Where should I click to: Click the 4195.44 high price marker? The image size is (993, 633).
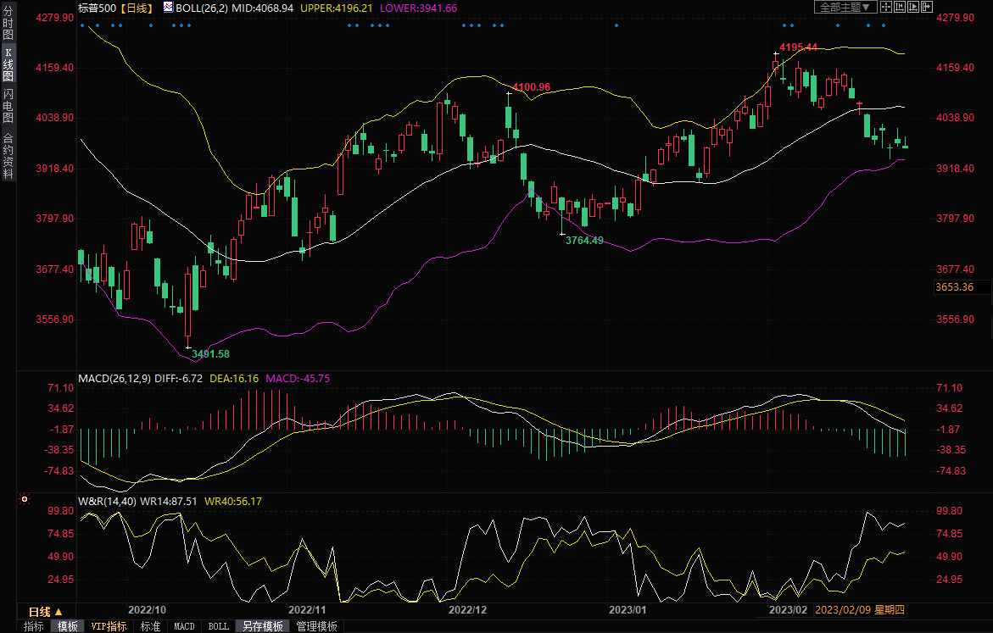click(798, 47)
